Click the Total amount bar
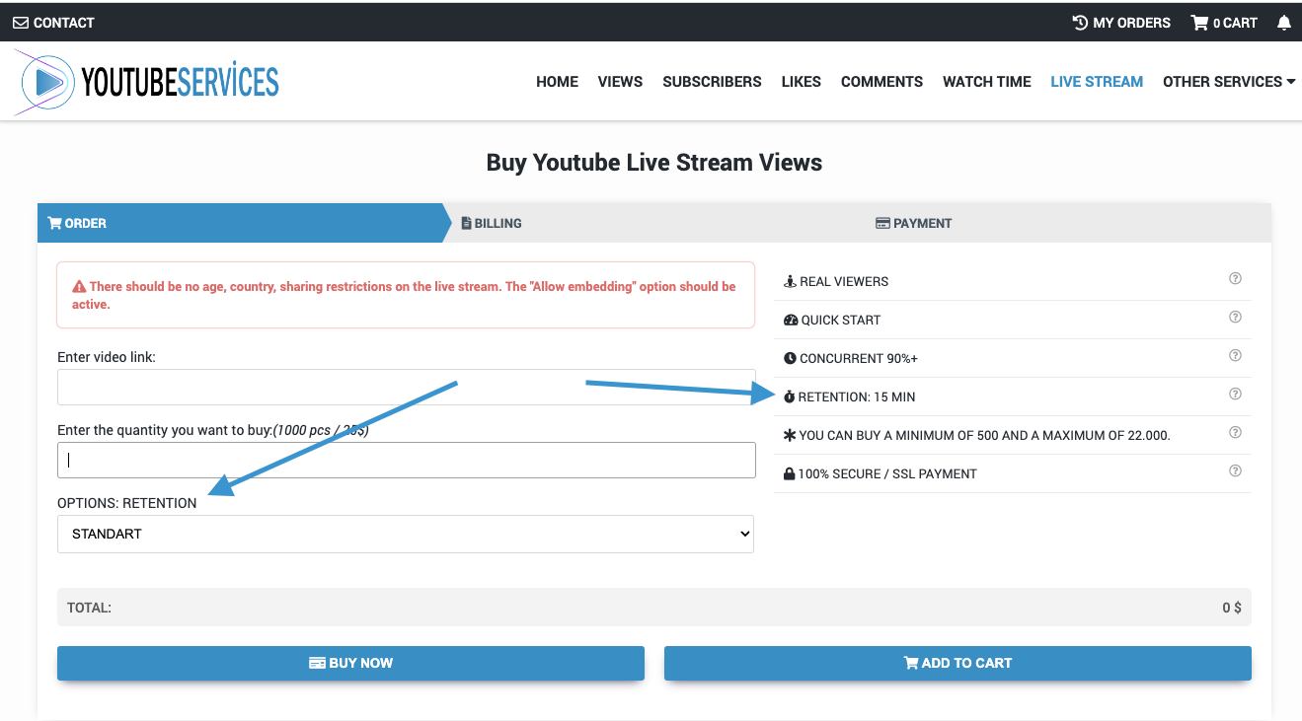Viewport: 1302px width, 721px height. (x=654, y=608)
